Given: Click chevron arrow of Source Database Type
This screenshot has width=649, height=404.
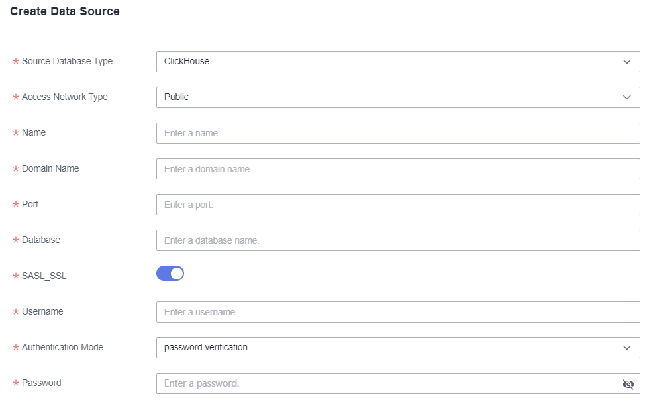Looking at the screenshot, I should click(x=627, y=62).
